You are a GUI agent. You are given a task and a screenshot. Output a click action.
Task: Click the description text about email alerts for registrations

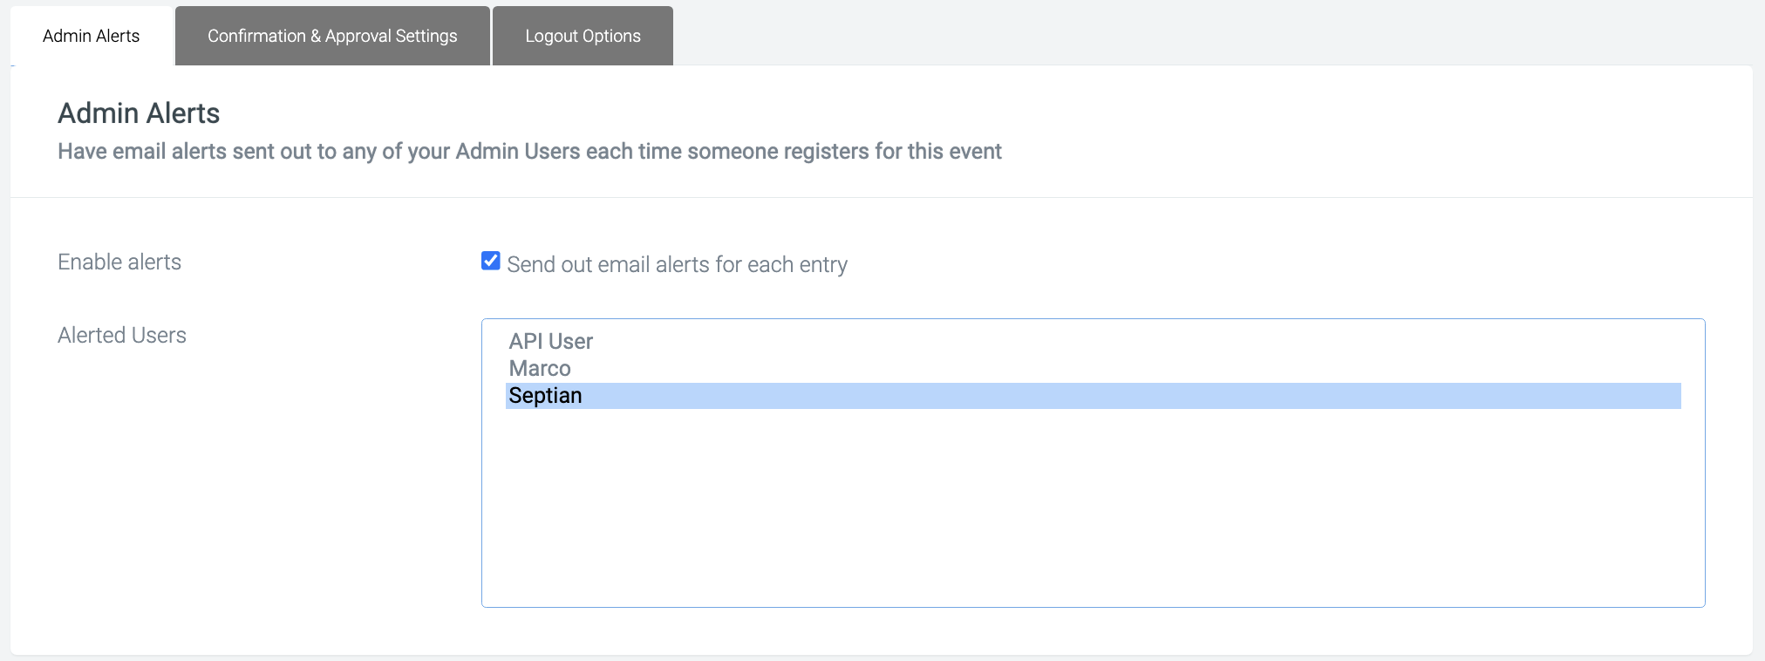[529, 151]
